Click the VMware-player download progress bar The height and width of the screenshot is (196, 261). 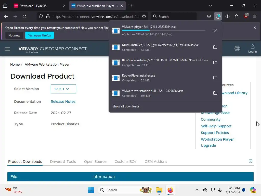[x=164, y=30]
